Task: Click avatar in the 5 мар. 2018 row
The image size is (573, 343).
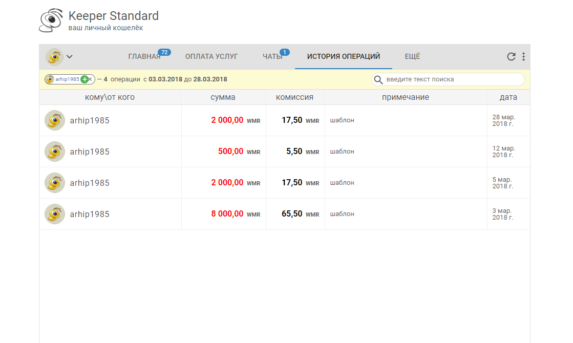Action: click(55, 183)
